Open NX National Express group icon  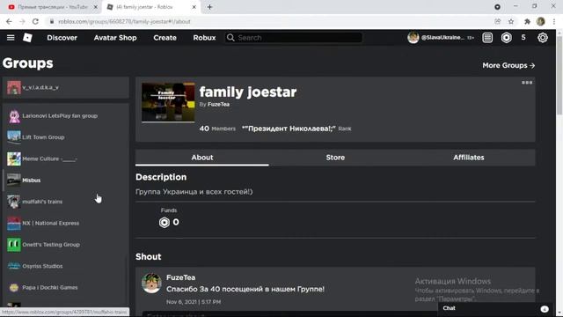[x=14, y=223]
